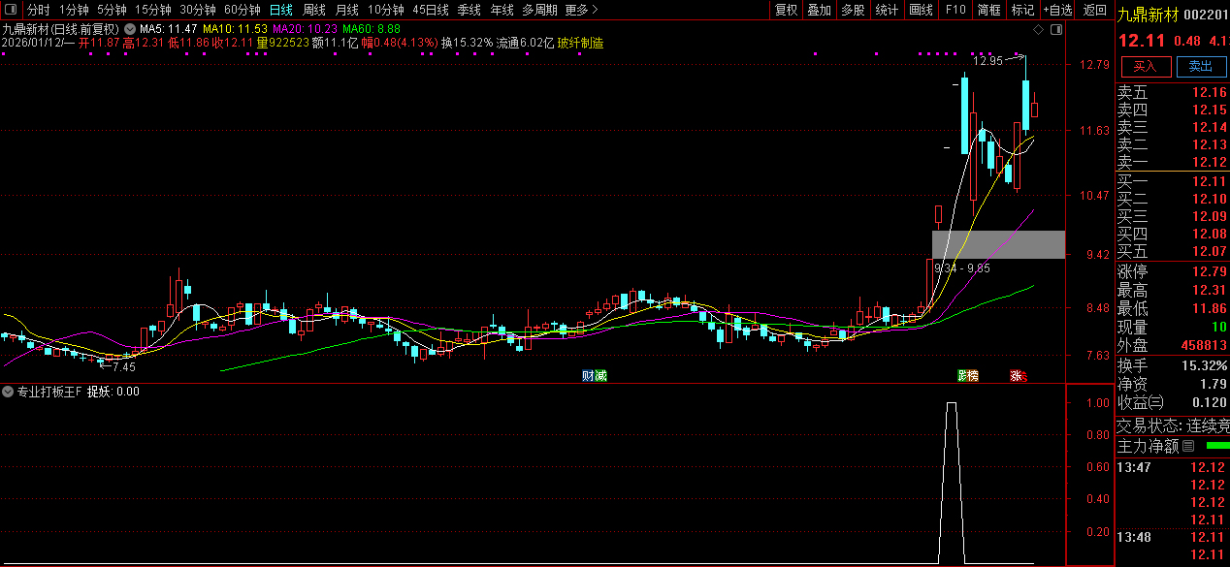This screenshot has width=1230, height=567.
Task: Click the 买一 order row 12.11
Action: click(1172, 182)
